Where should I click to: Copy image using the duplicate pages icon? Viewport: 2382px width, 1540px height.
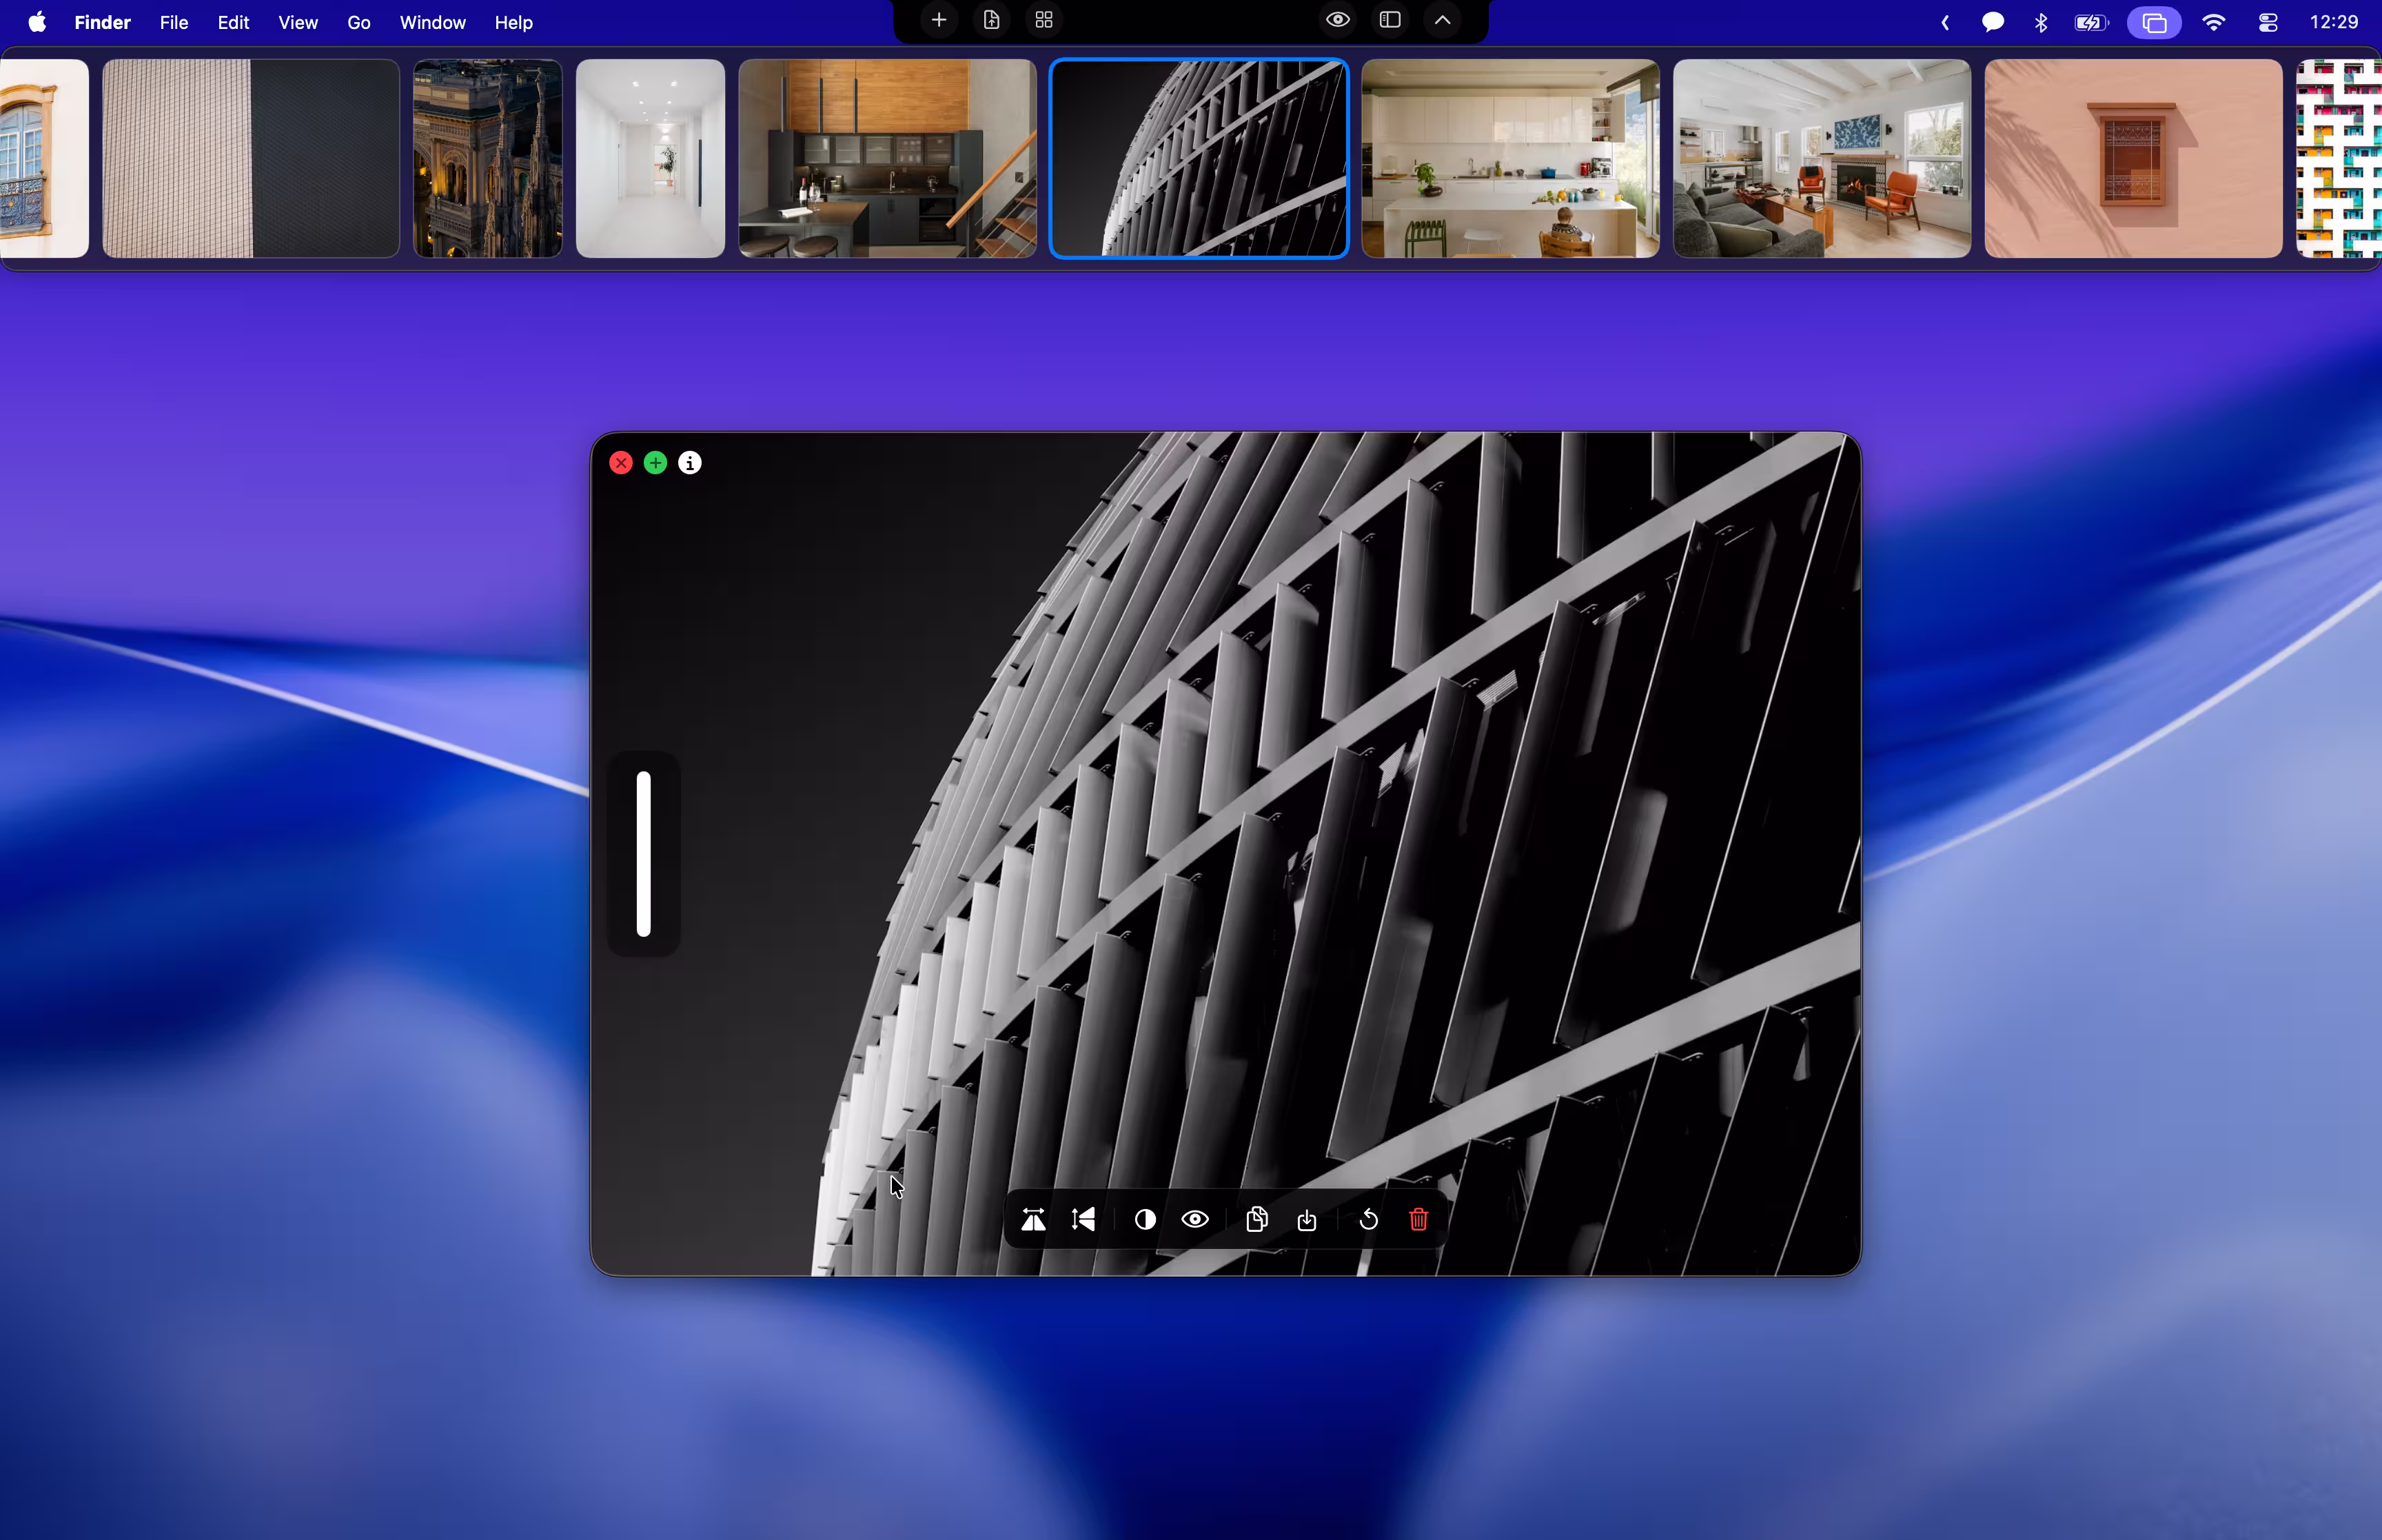click(1256, 1219)
